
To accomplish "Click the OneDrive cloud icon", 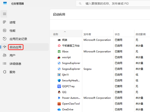I will coord(59,110).
